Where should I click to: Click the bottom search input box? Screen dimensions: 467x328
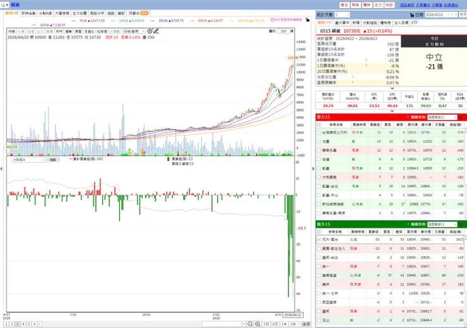(x=222, y=324)
